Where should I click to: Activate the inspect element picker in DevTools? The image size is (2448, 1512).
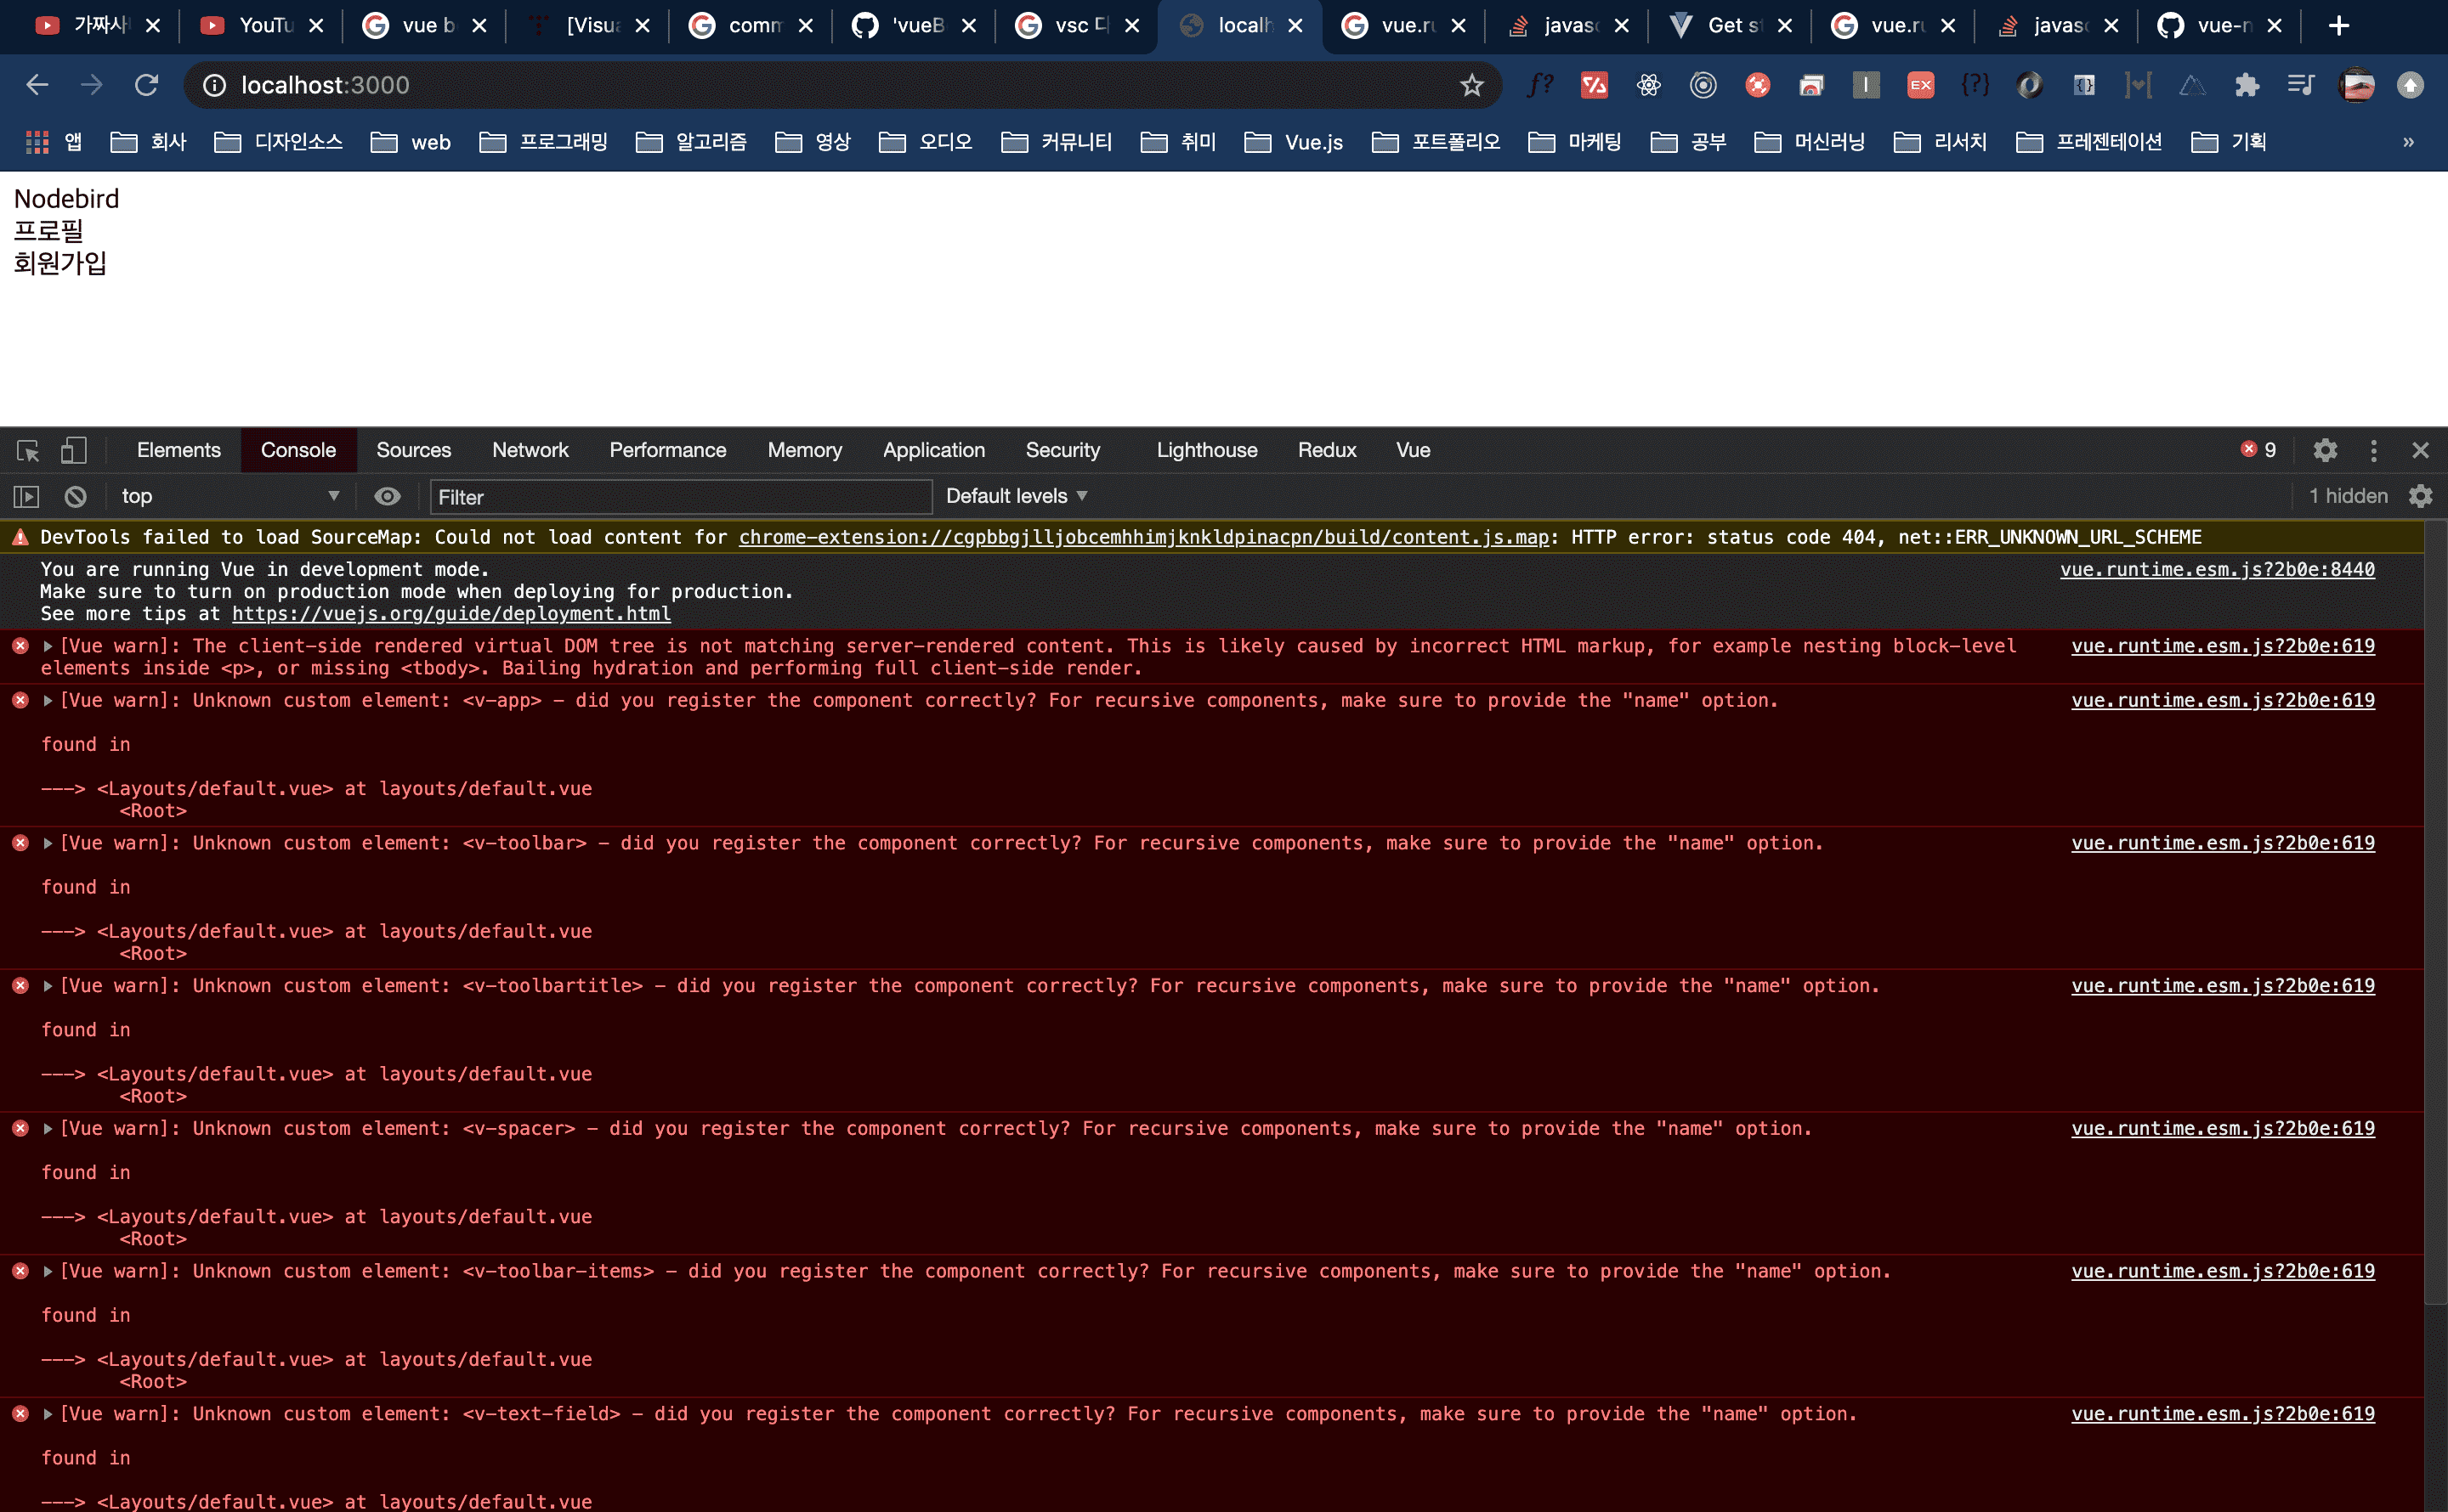point(28,451)
